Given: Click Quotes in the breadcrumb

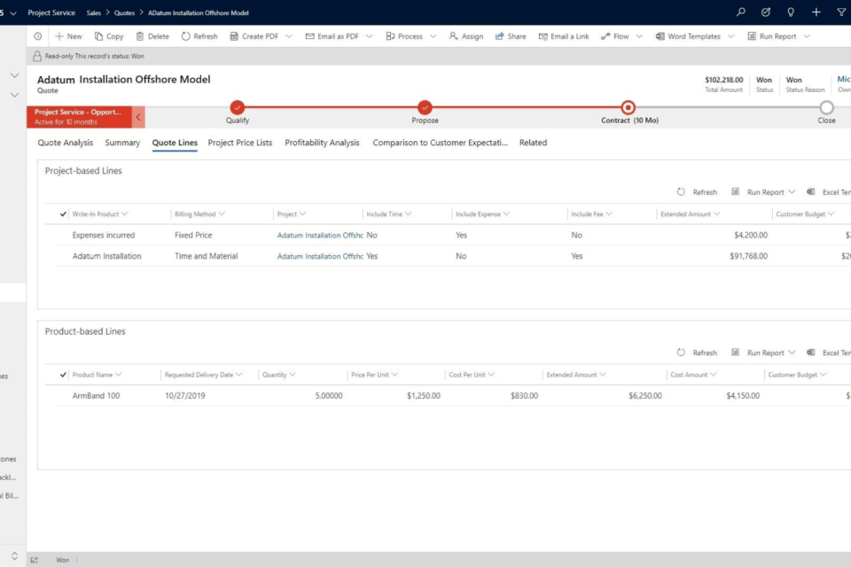Looking at the screenshot, I should point(124,12).
